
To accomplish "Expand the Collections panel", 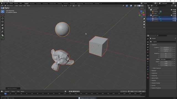I will pos(154,73).
